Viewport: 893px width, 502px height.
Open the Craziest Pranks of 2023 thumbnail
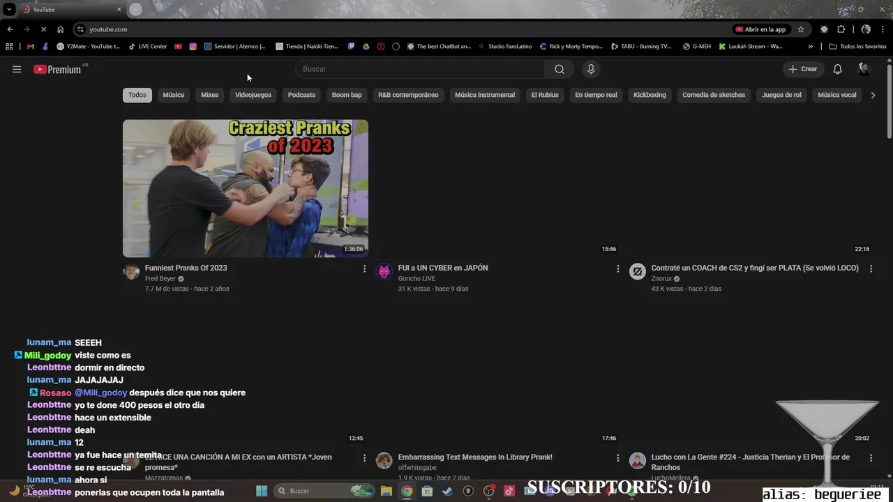click(x=246, y=188)
